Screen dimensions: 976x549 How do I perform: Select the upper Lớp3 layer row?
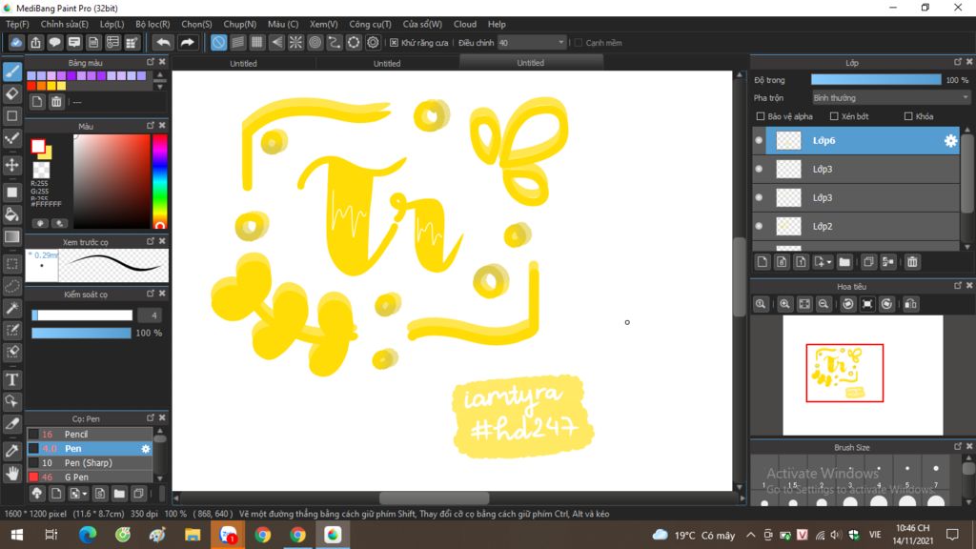click(857, 170)
